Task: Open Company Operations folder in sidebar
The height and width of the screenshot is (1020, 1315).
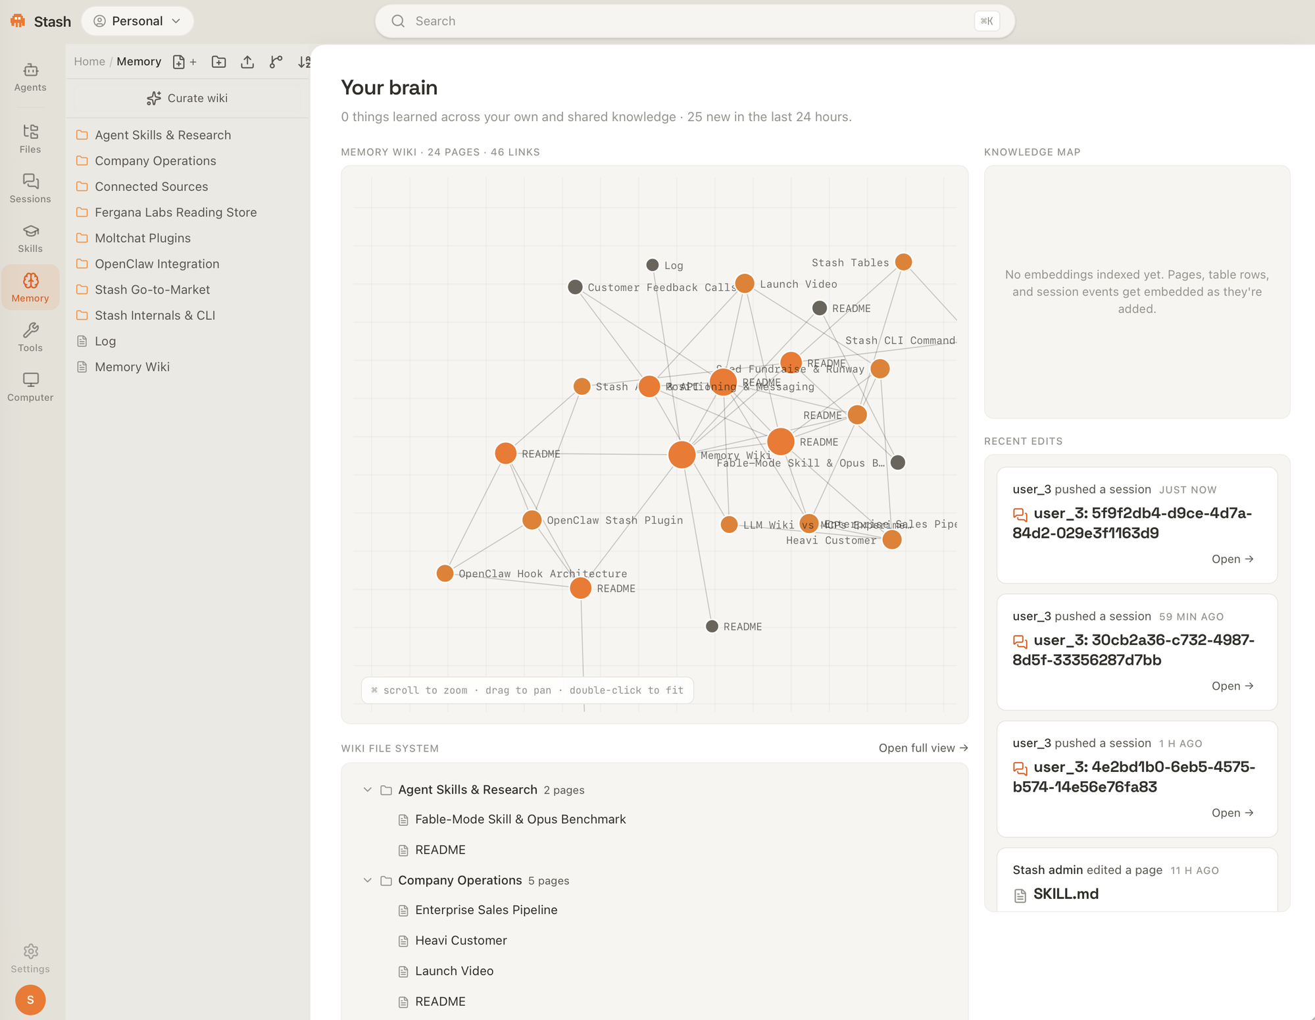Action: [x=155, y=161]
